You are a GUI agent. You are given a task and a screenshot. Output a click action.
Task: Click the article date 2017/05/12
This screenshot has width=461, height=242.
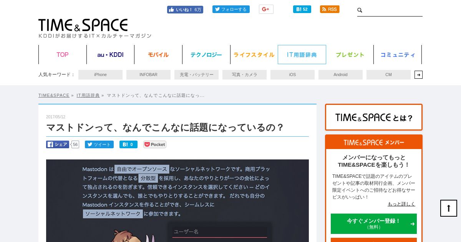click(56, 117)
